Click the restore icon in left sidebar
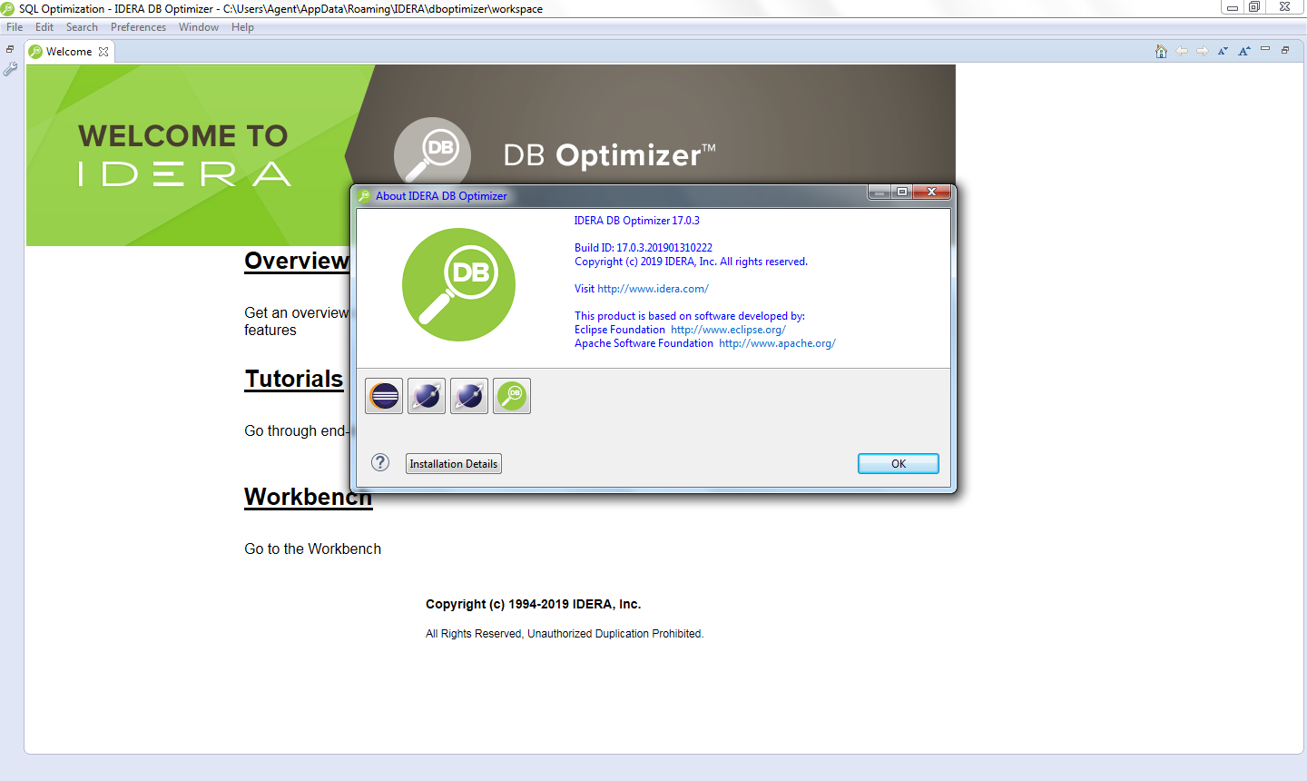This screenshot has height=781, width=1307. point(10,50)
